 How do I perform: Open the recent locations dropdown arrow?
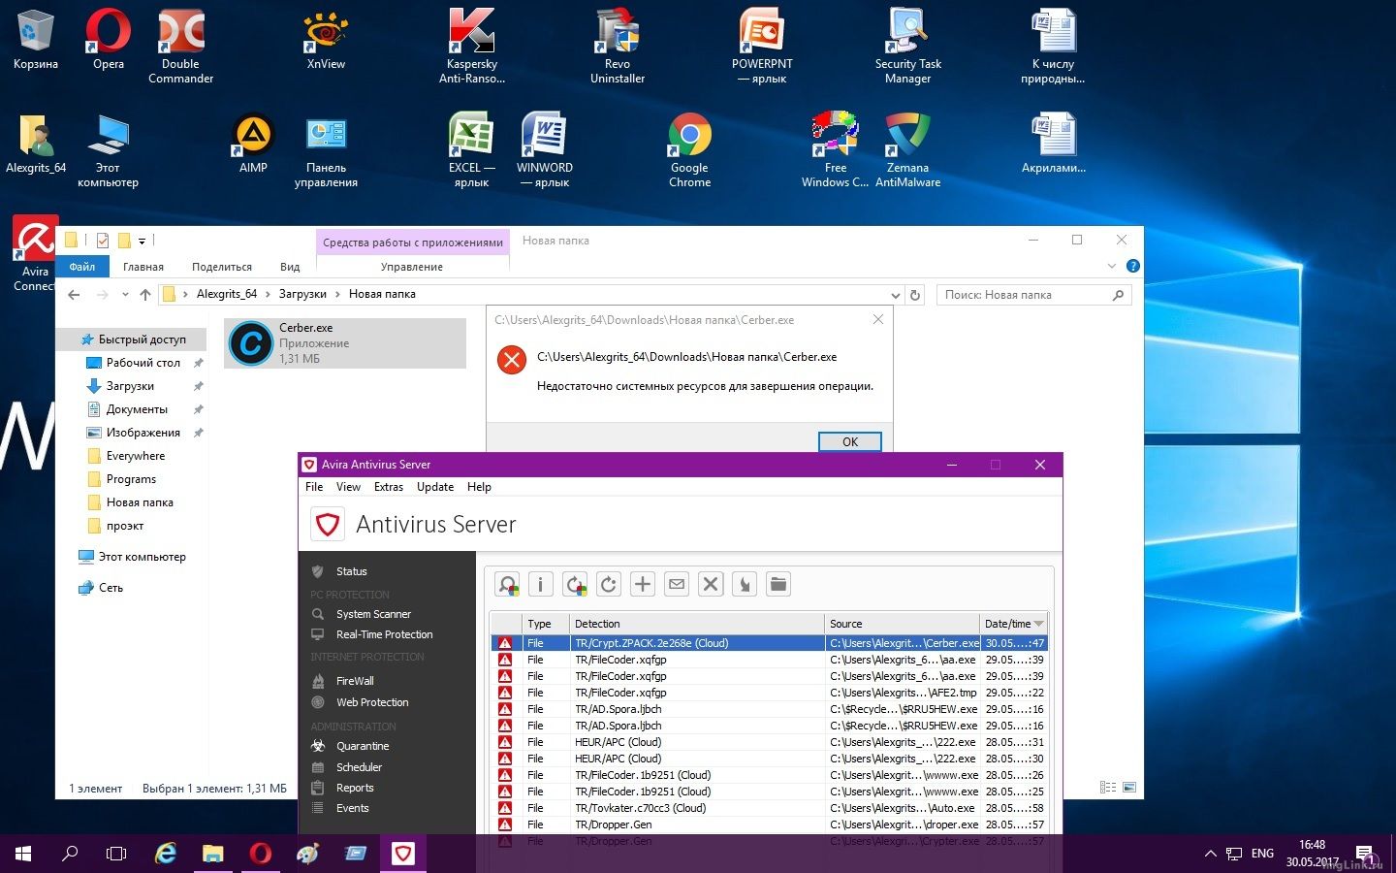click(x=125, y=295)
